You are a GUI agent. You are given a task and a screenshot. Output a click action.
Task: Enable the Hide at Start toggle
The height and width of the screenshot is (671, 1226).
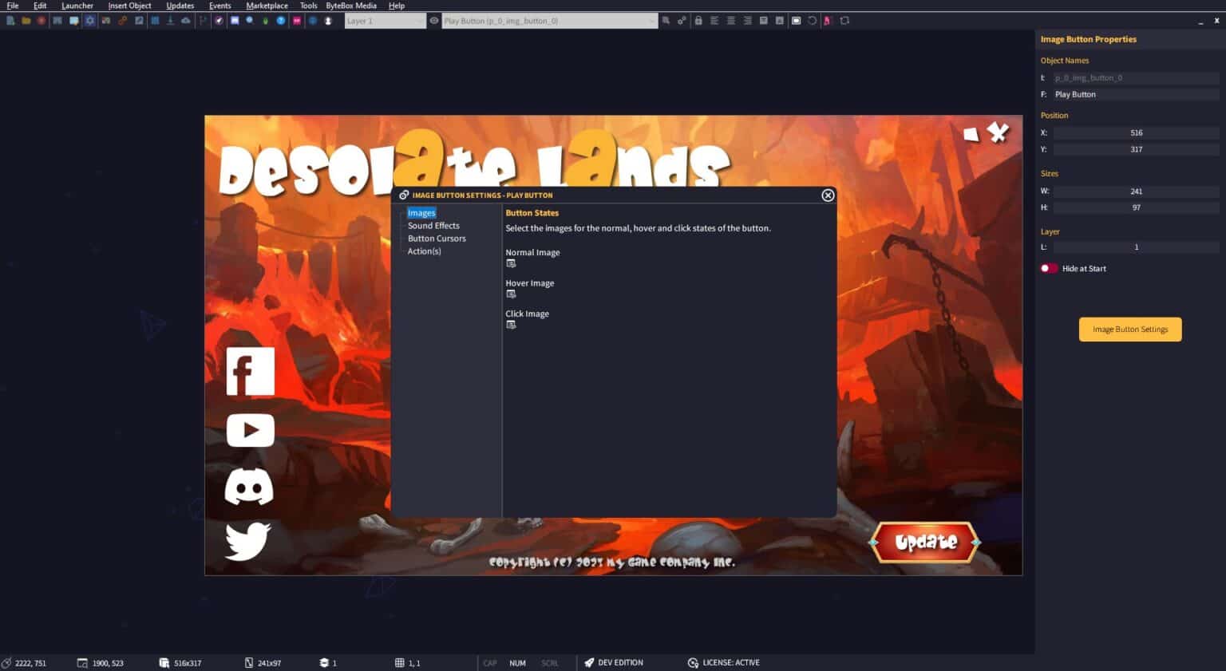(x=1048, y=268)
